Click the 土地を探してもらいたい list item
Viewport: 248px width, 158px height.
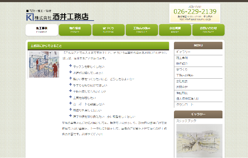click(89, 91)
